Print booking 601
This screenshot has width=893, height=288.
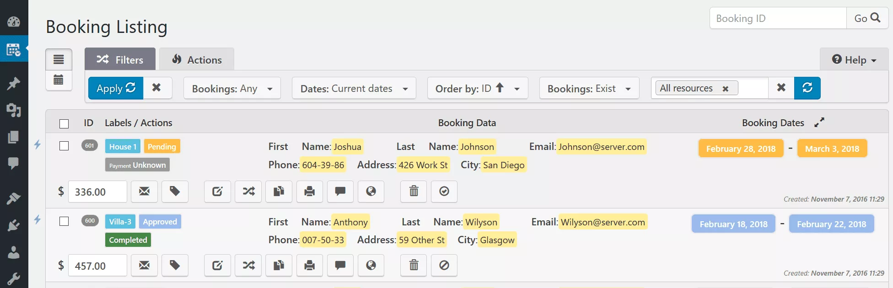tap(310, 191)
